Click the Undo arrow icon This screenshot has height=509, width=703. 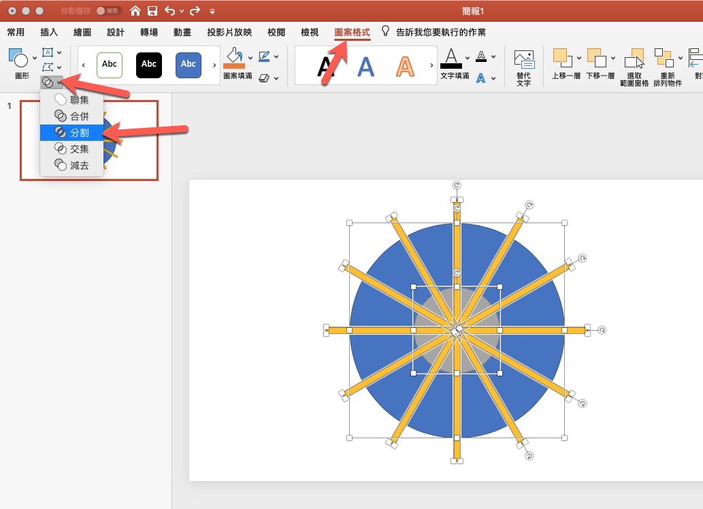pos(169,11)
